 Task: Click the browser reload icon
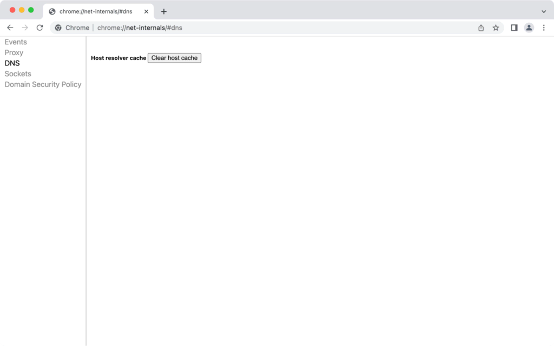39,27
